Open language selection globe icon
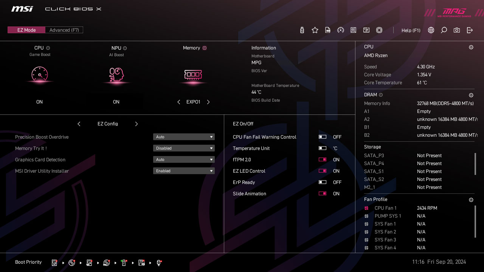This screenshot has height=272, width=484. point(431,30)
